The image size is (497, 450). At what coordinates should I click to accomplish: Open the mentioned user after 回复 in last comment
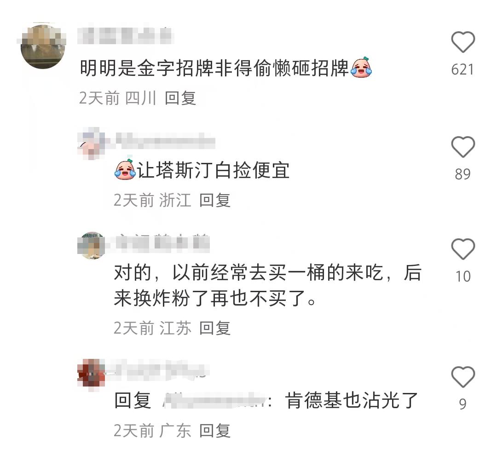214,401
